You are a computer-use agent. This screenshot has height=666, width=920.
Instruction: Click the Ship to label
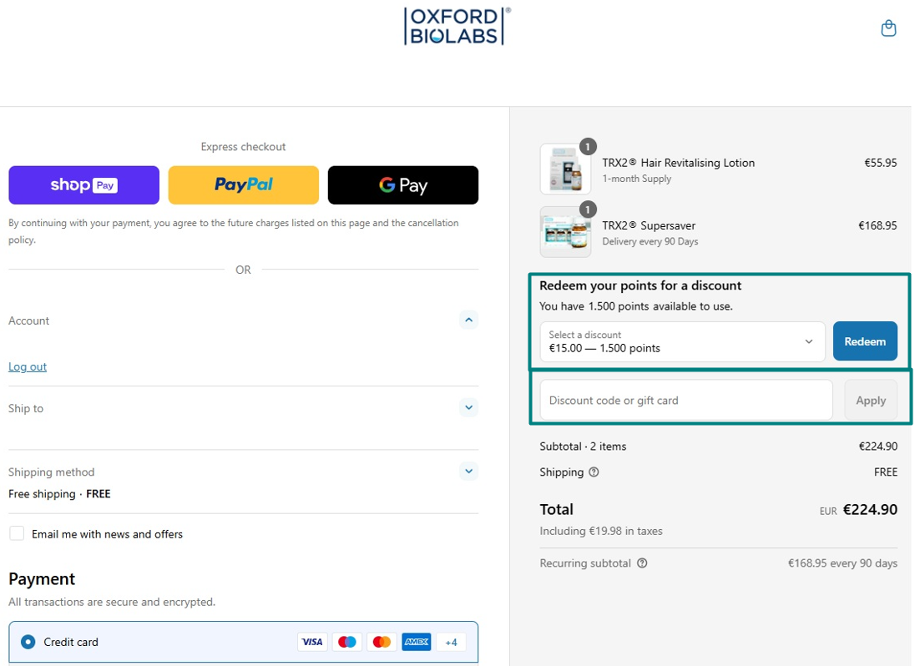pos(26,408)
